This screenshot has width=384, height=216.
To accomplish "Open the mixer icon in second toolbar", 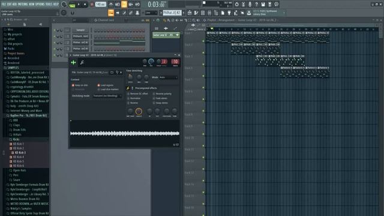I will coord(209,13).
